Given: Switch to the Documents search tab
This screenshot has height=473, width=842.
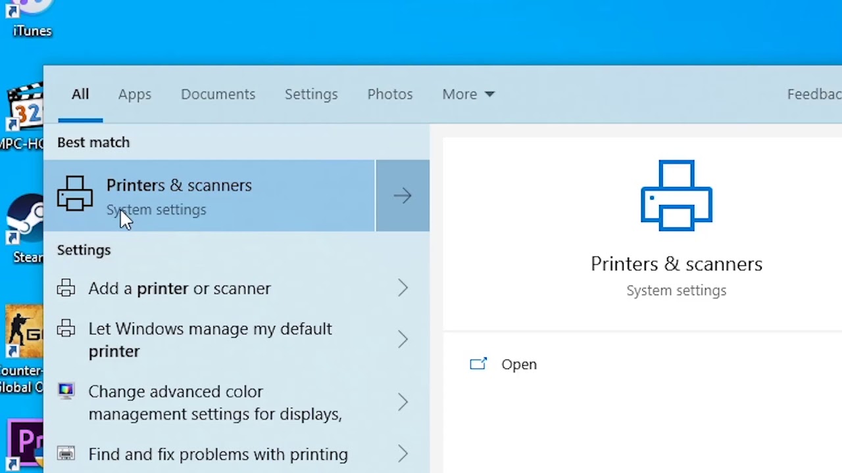Looking at the screenshot, I should tap(218, 94).
